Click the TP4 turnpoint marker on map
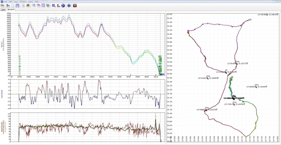The image size is (281, 145). (x=237, y=63)
